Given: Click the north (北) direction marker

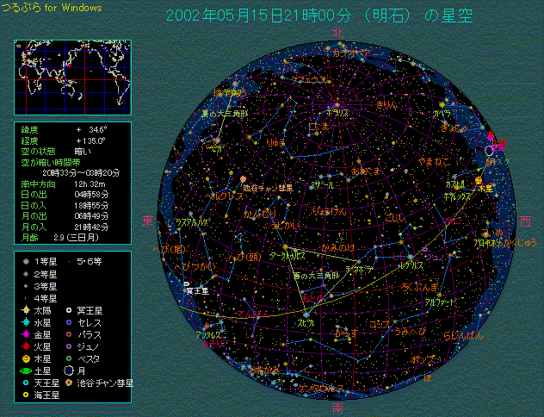Looking at the screenshot, I should point(337,32).
